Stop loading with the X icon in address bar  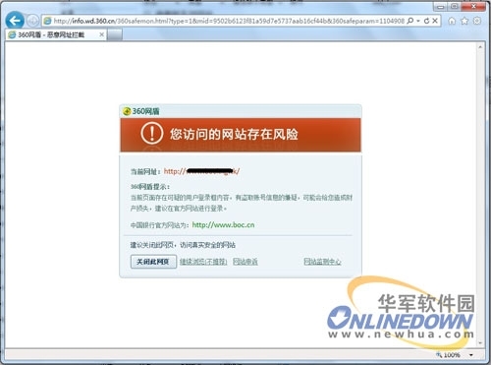click(435, 21)
